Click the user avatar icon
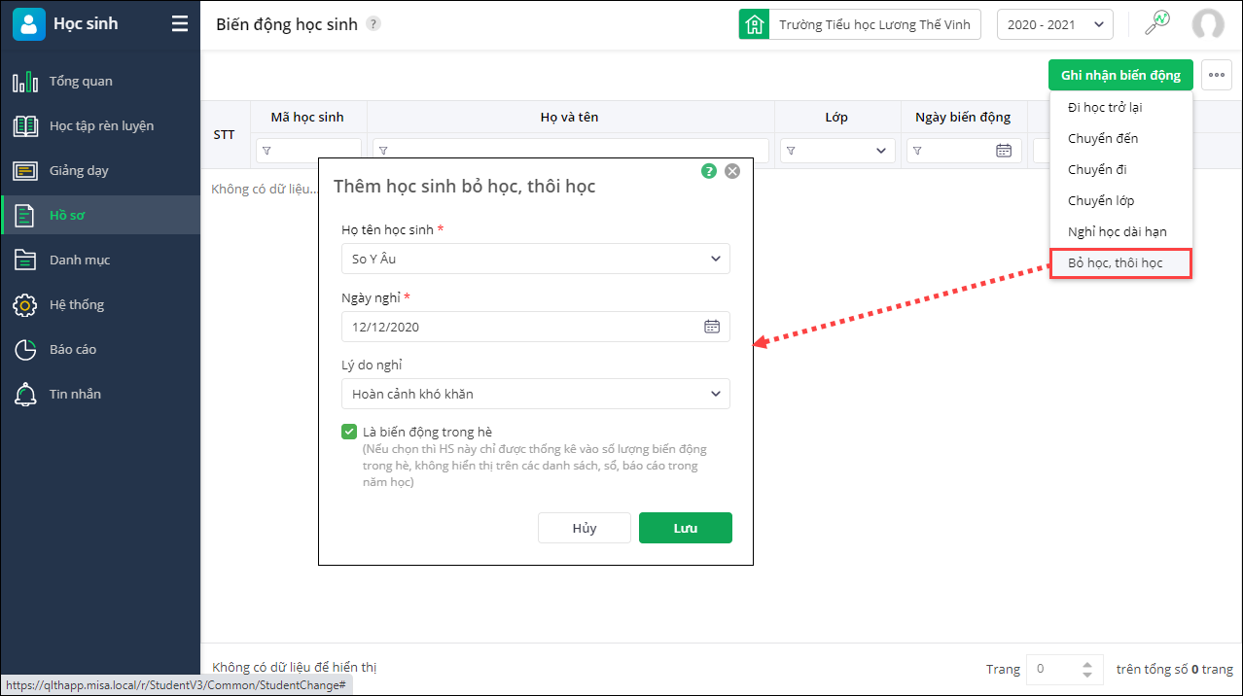Screen dimensions: 1243x696 point(1208,24)
